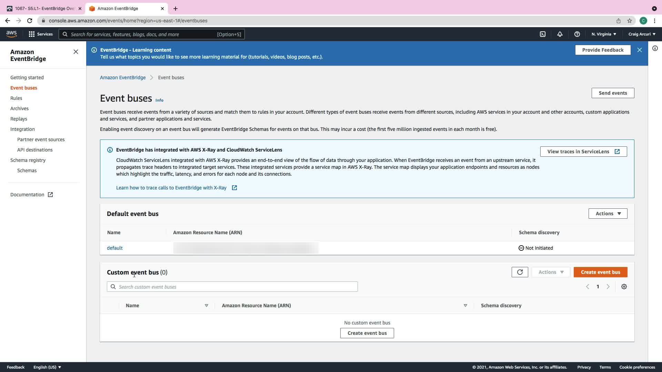Click the orange Create event bus button
This screenshot has height=372, width=662.
point(600,272)
